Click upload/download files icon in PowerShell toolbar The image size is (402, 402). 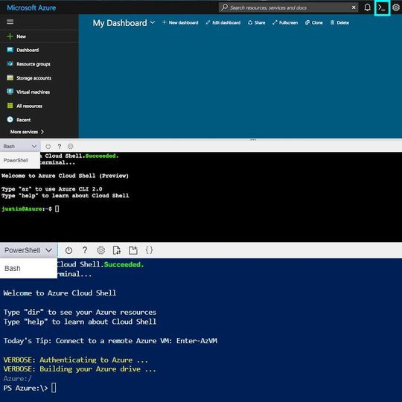click(x=117, y=250)
